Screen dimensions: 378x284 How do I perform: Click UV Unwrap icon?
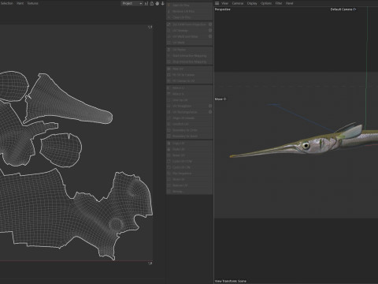pyautogui.click(x=169, y=30)
